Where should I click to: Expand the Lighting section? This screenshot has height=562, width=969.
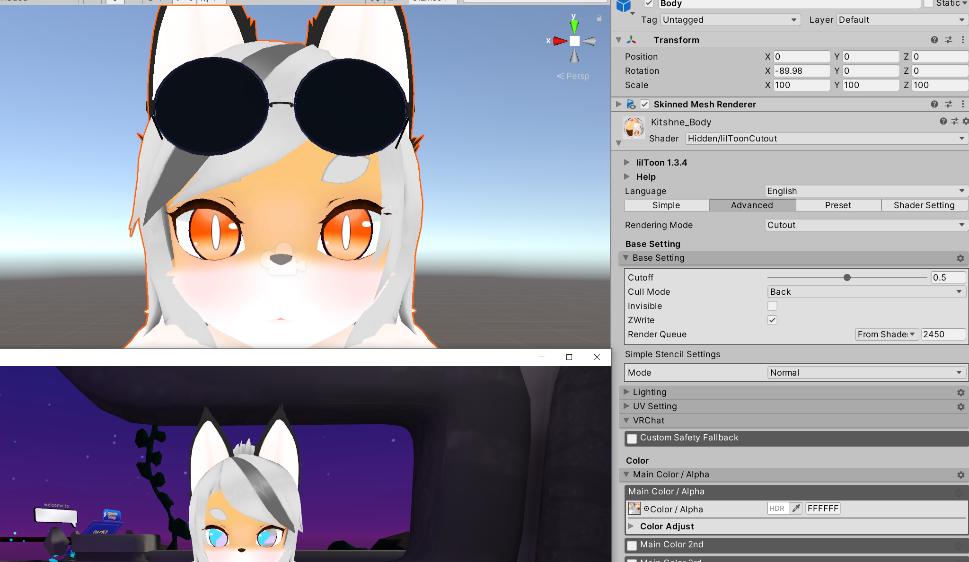(x=649, y=392)
